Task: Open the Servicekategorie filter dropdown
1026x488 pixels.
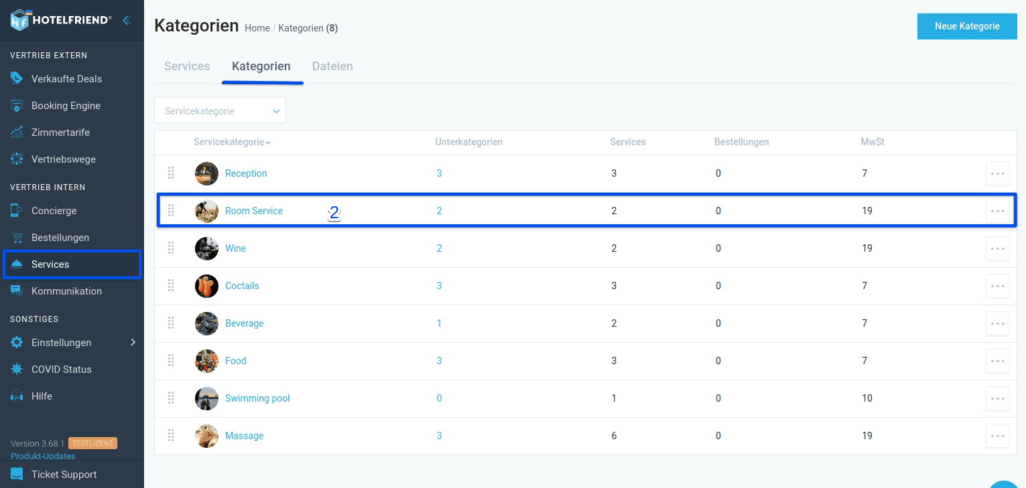Action: pos(220,110)
